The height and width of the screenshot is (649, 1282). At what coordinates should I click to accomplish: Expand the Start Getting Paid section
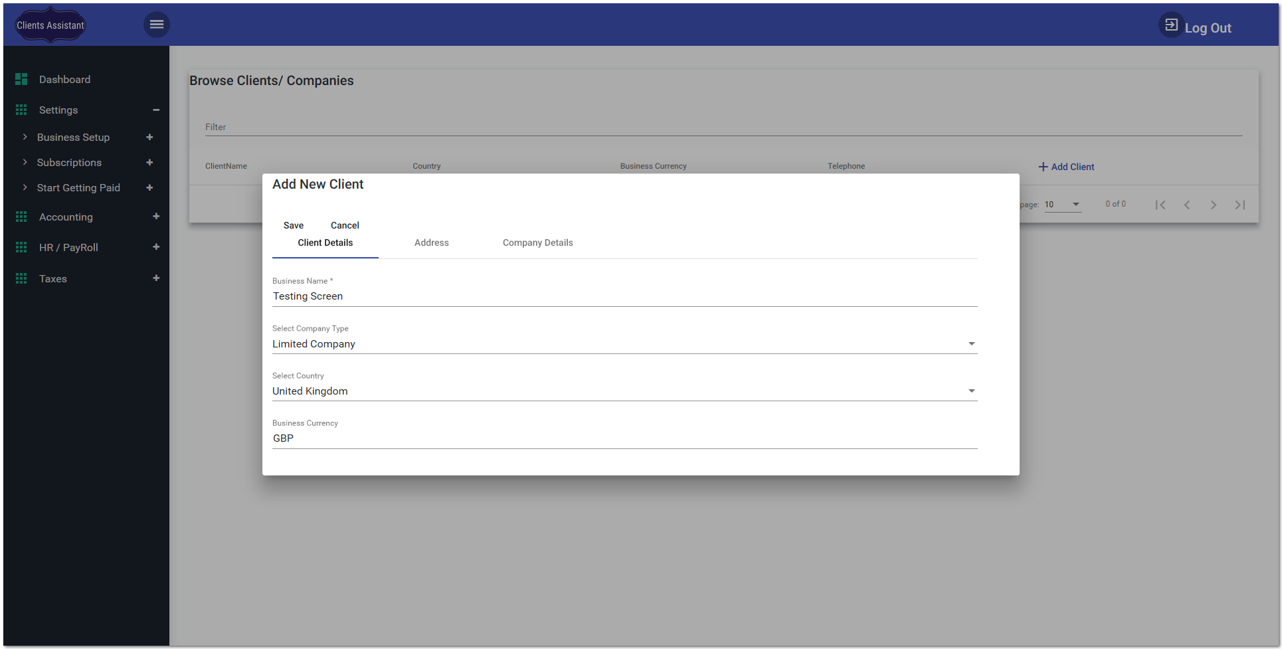click(150, 187)
